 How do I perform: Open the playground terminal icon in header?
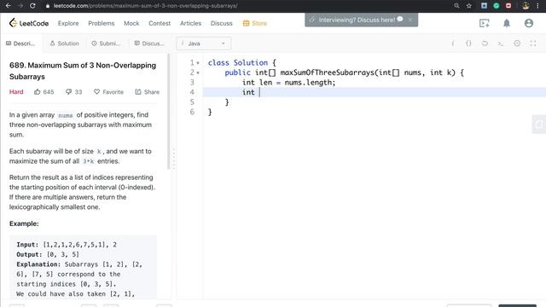[484, 23]
